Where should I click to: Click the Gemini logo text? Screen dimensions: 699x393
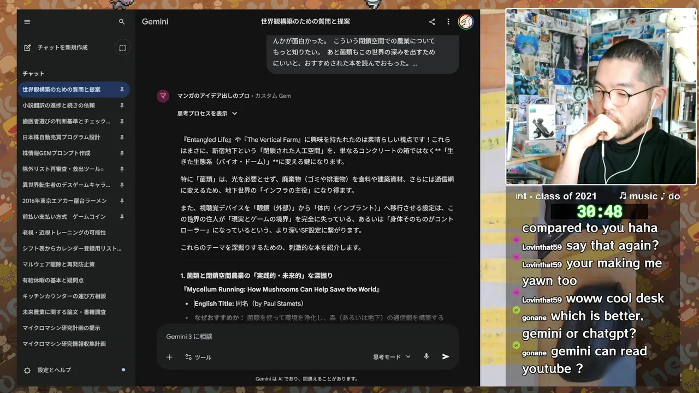click(x=155, y=22)
